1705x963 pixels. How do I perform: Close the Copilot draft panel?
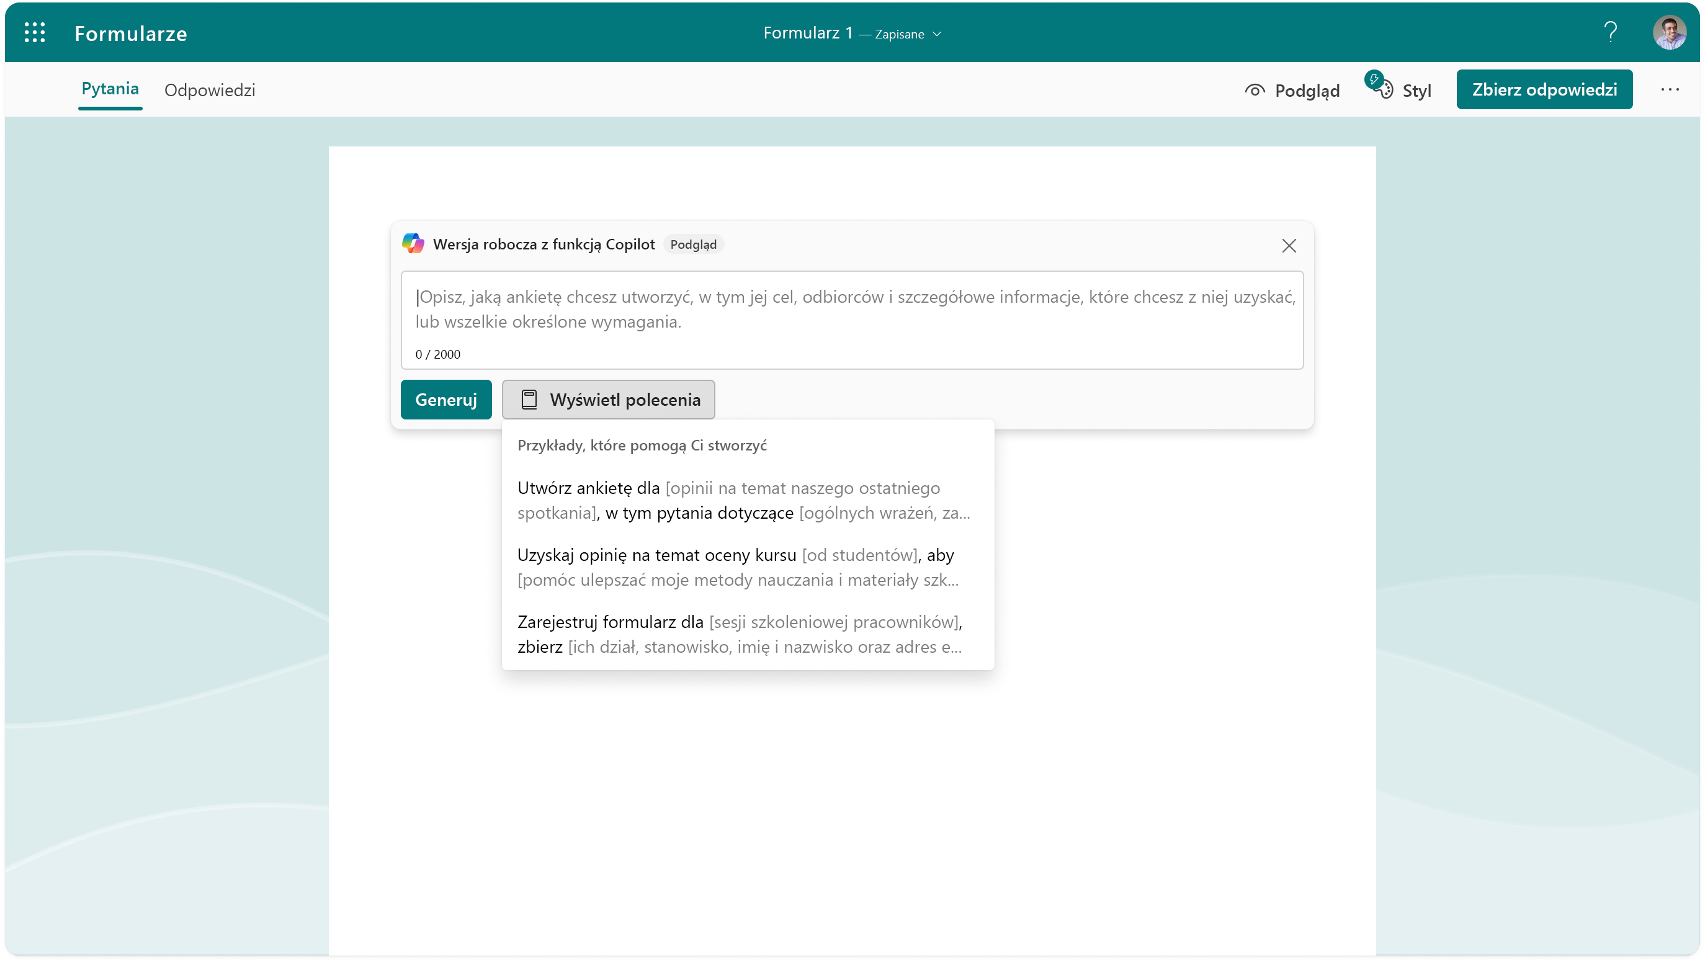coord(1288,246)
